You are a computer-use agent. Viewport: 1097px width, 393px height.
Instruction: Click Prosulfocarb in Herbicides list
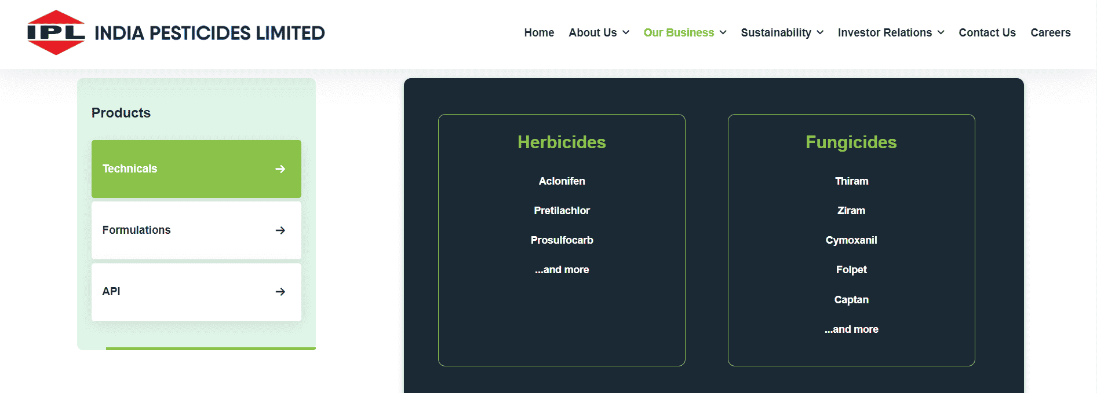(562, 240)
